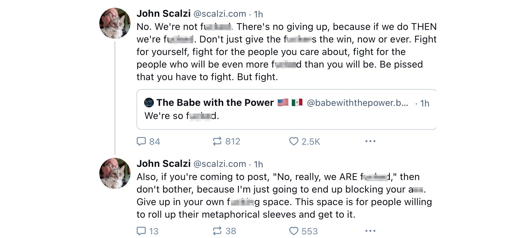
Task: Reply to the second post with 13 replies
Action: point(141,231)
